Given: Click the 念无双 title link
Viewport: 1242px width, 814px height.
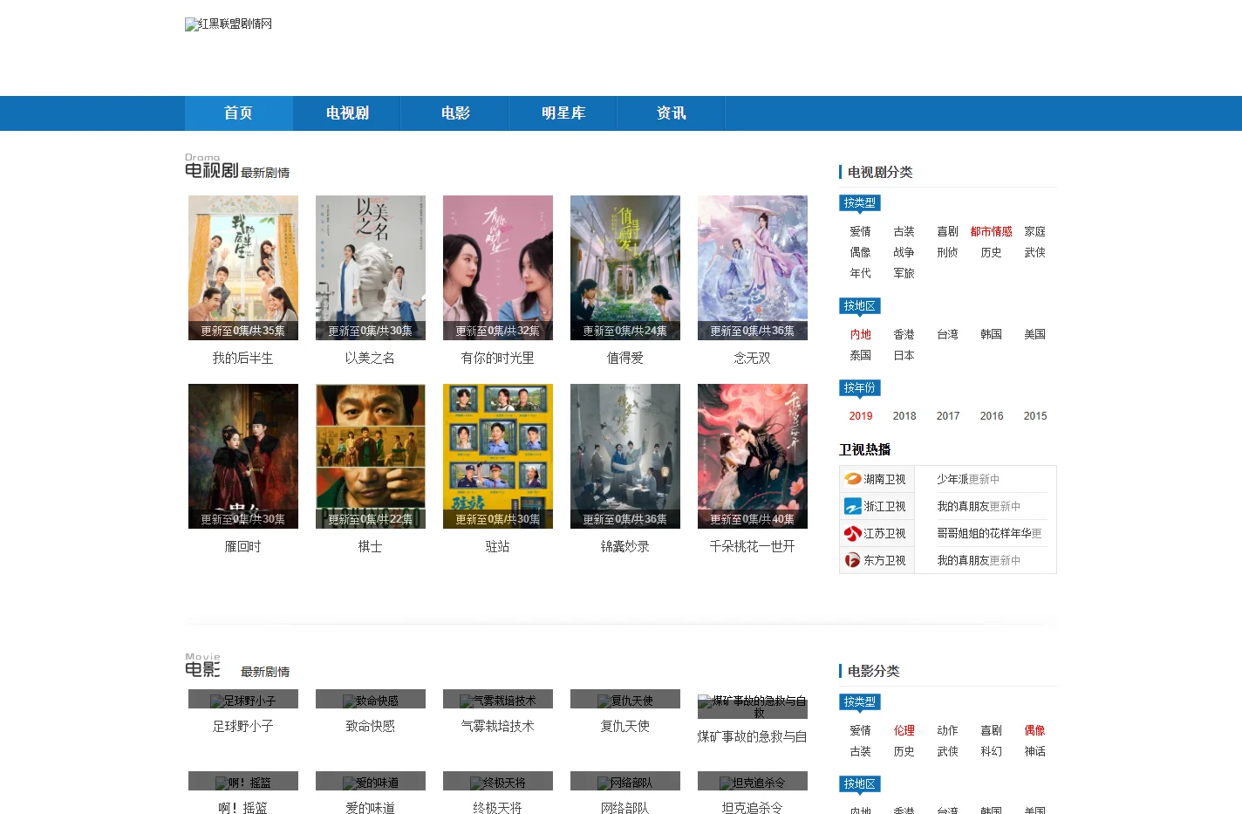Looking at the screenshot, I should [x=753, y=358].
